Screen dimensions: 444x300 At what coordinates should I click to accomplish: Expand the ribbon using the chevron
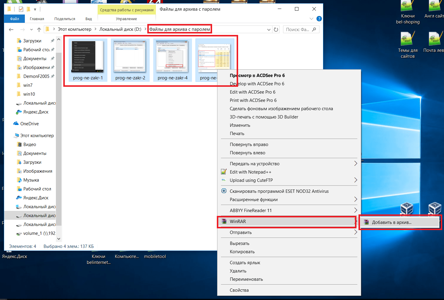coord(311,19)
